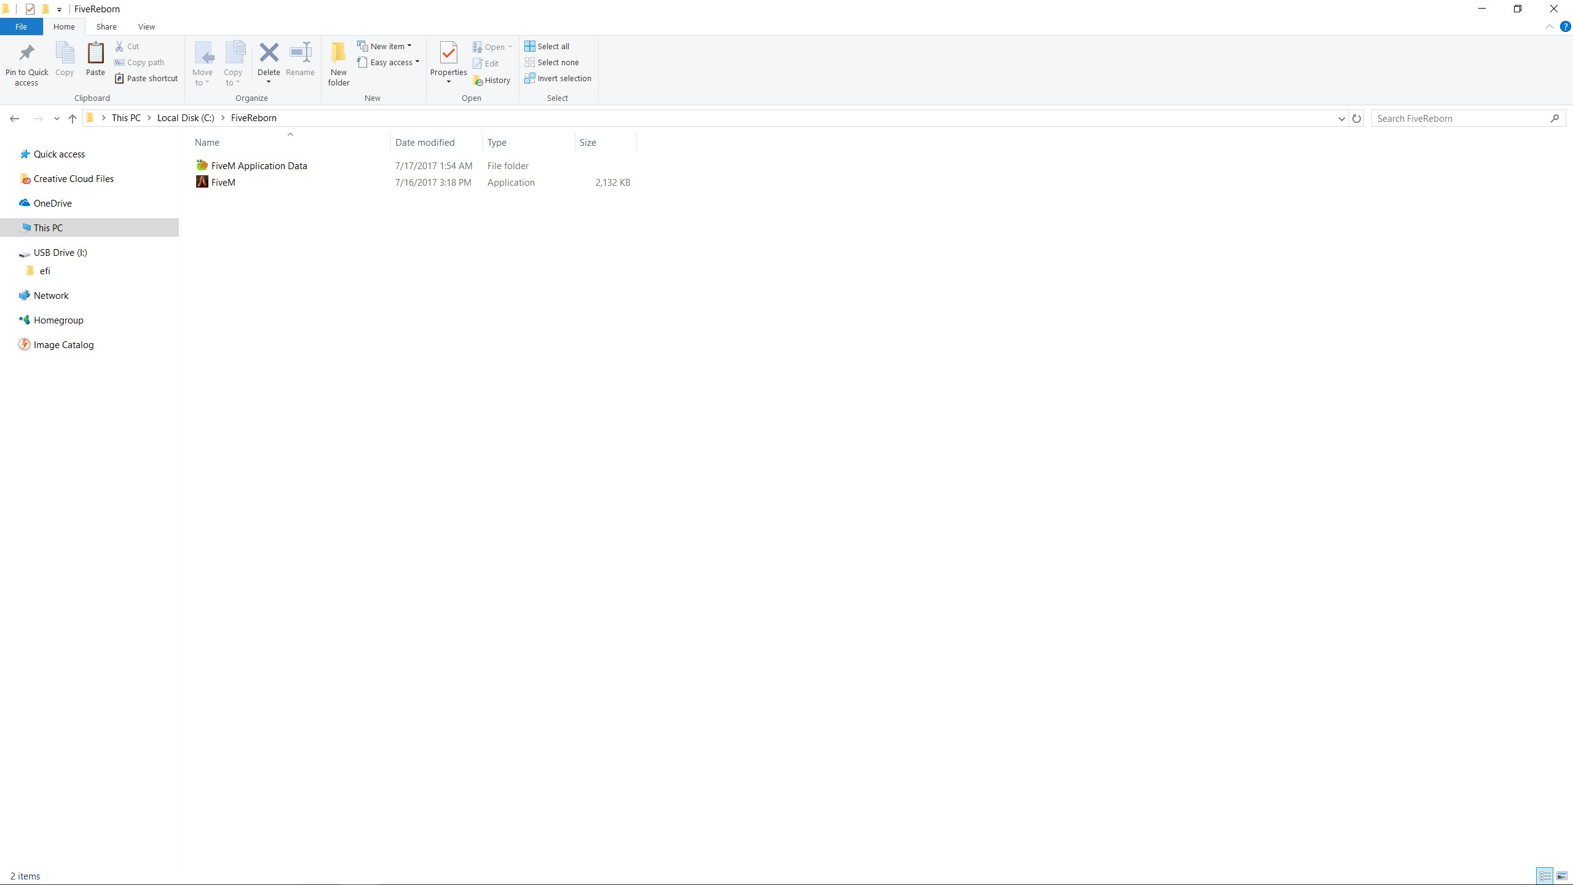Open the recent locations dropdown
This screenshot has width=1573, height=885.
(57, 118)
